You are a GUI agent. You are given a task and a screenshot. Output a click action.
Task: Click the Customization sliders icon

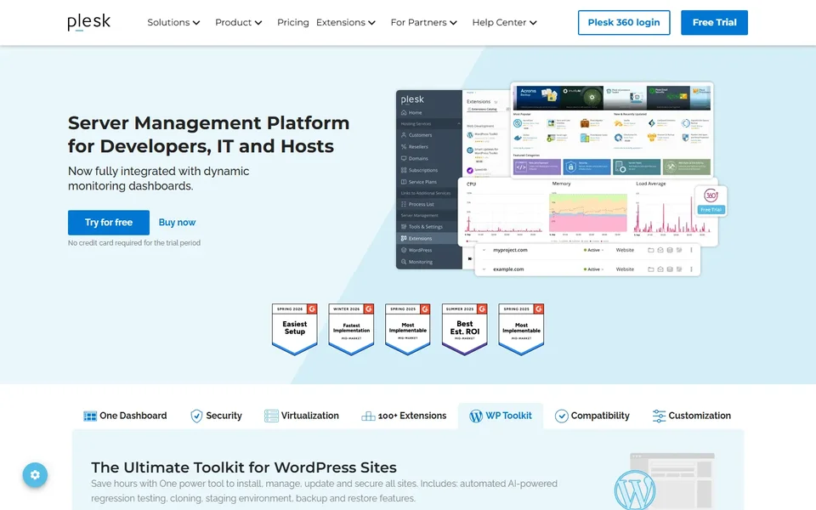tap(659, 416)
